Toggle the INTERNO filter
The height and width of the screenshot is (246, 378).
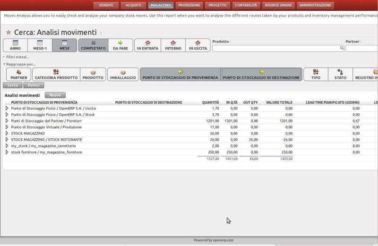click(173, 45)
